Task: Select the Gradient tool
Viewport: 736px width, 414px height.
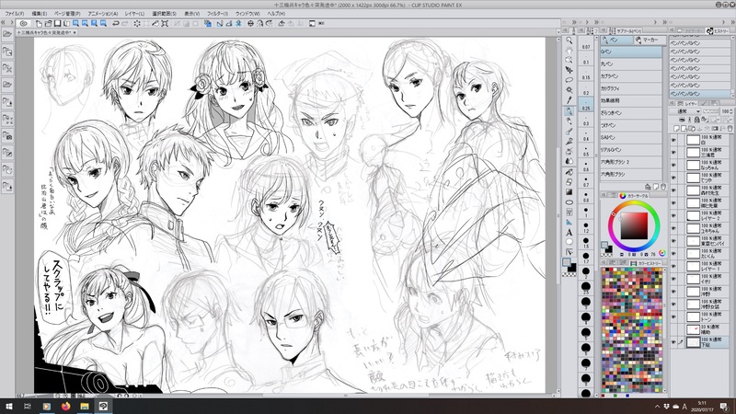Action: 569,192
